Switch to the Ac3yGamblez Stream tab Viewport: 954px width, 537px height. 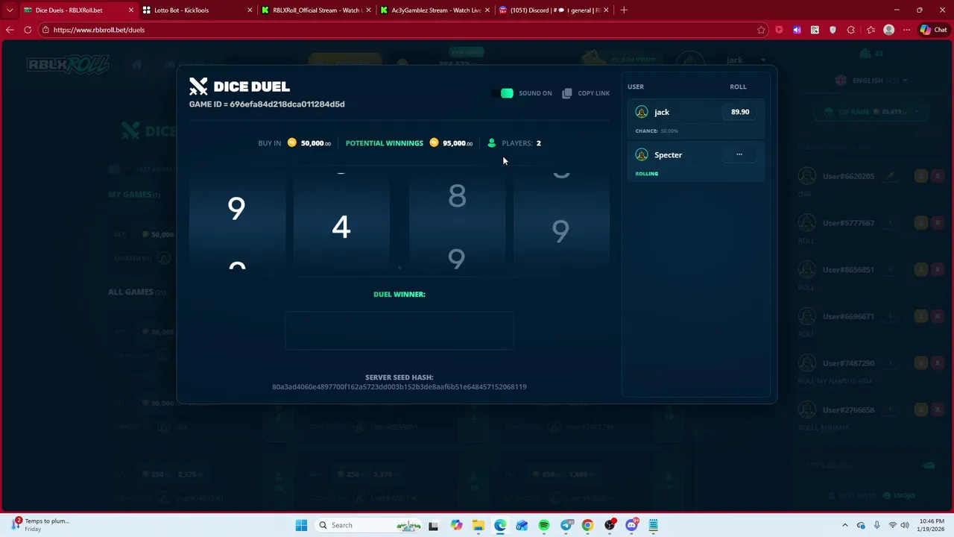point(436,10)
